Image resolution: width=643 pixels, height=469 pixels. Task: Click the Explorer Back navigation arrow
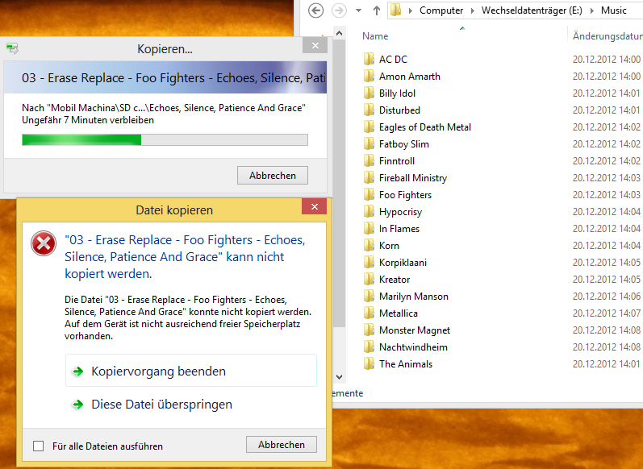315,10
